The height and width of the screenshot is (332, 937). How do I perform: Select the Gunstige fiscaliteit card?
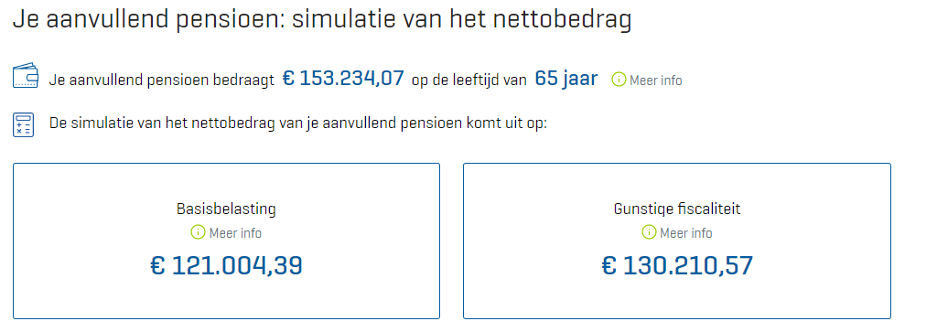(677, 241)
